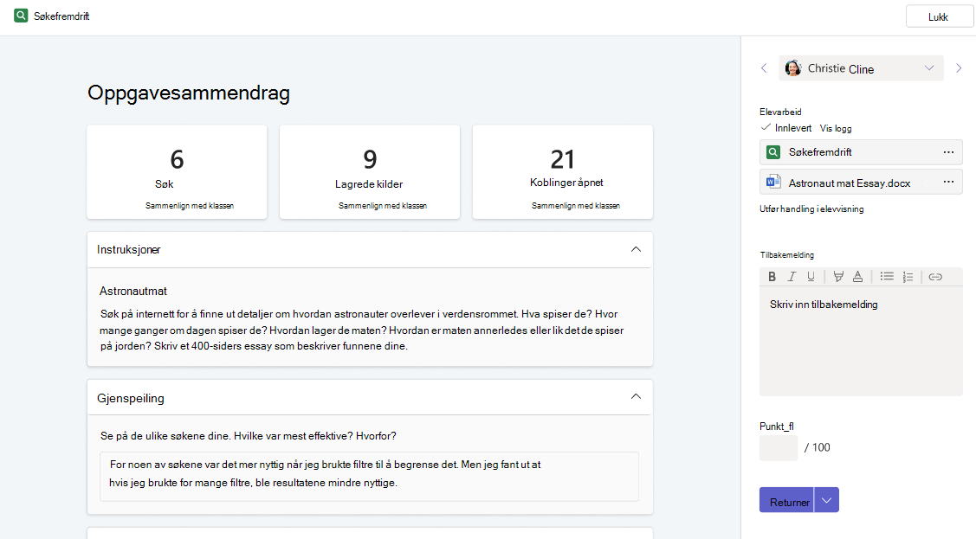This screenshot has height=539, width=976.
Task: Open the Returner split-button dropdown arrow
Action: point(826,500)
